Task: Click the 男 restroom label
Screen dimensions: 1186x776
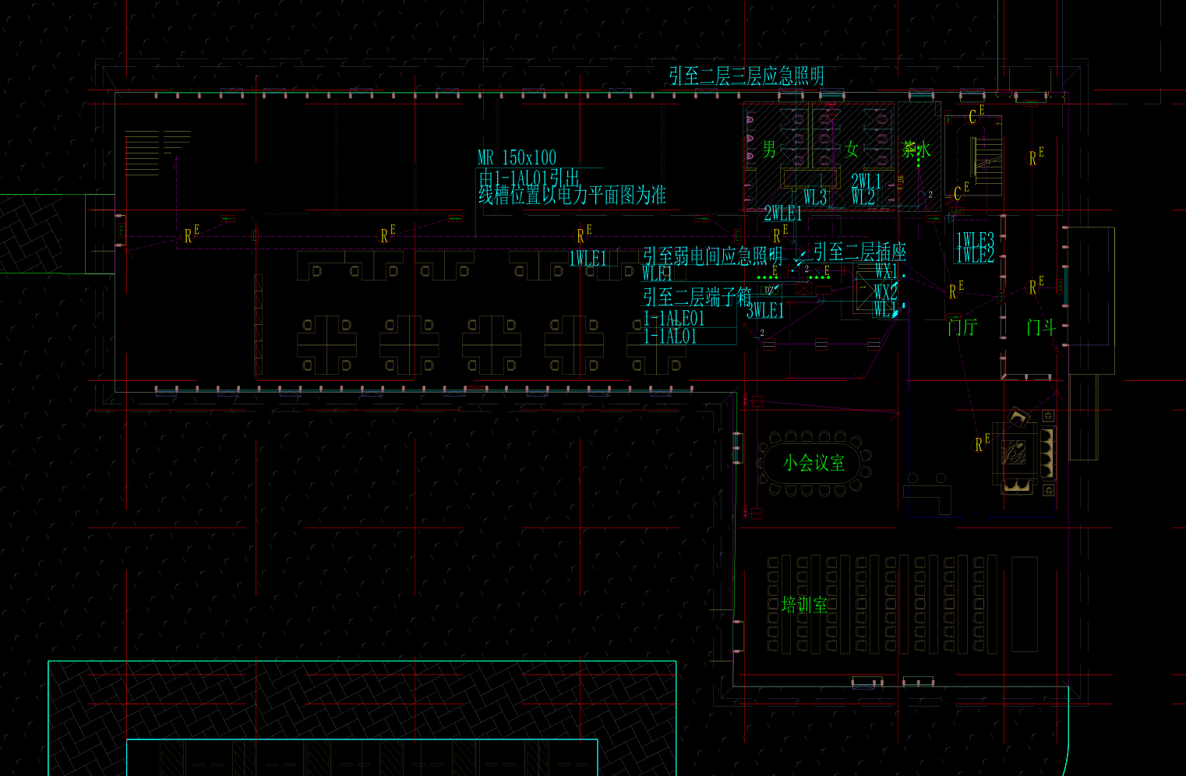Action: tap(769, 149)
